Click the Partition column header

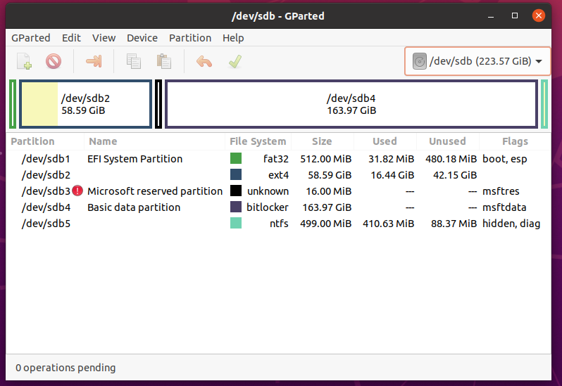tap(45, 141)
